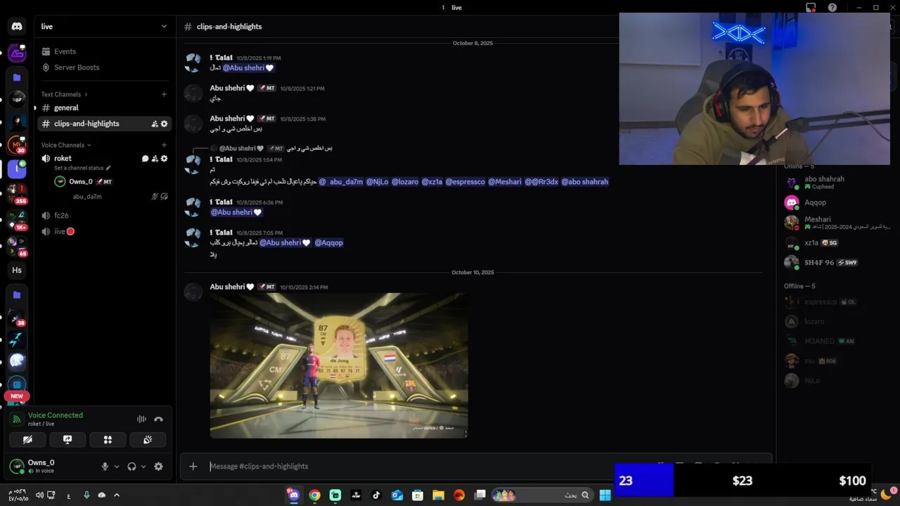Screen dimensions: 900x506
Task: Open TikTok from the Windows taskbar
Action: pos(376,495)
